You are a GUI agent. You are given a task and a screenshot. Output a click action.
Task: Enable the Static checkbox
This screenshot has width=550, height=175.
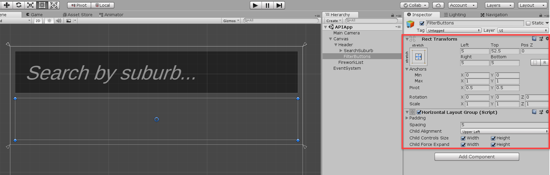click(x=528, y=23)
